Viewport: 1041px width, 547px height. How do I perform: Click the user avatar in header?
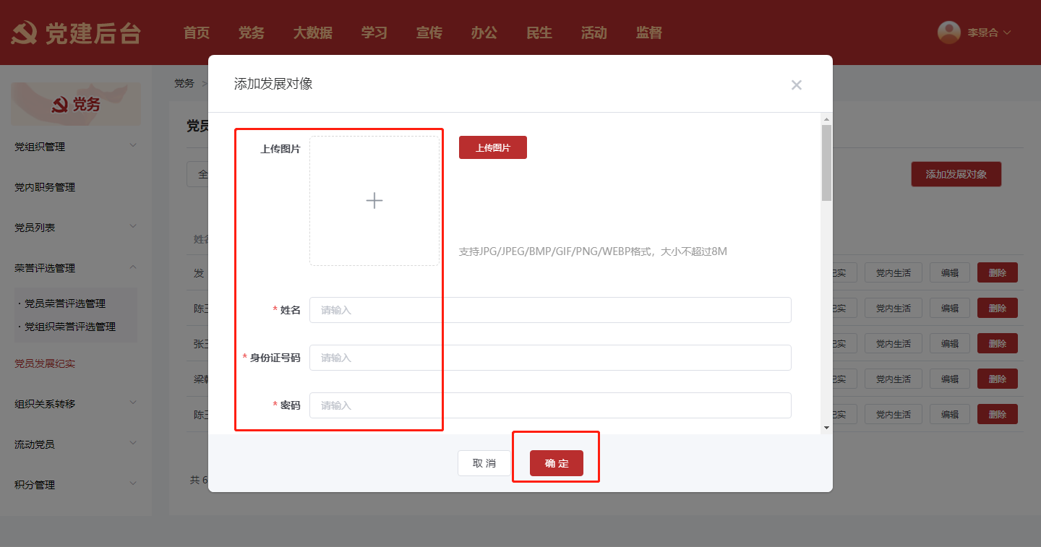(948, 33)
